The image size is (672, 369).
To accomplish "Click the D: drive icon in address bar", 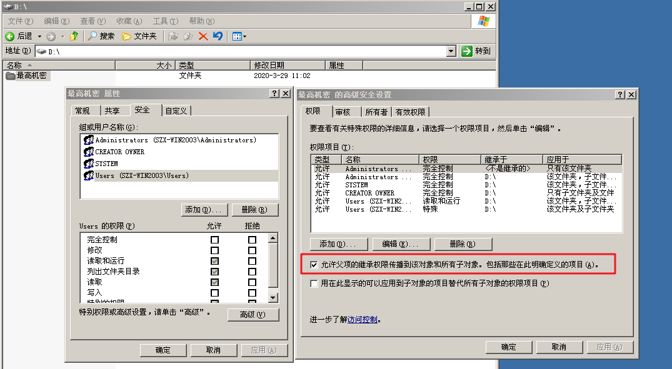I will tap(41, 51).
